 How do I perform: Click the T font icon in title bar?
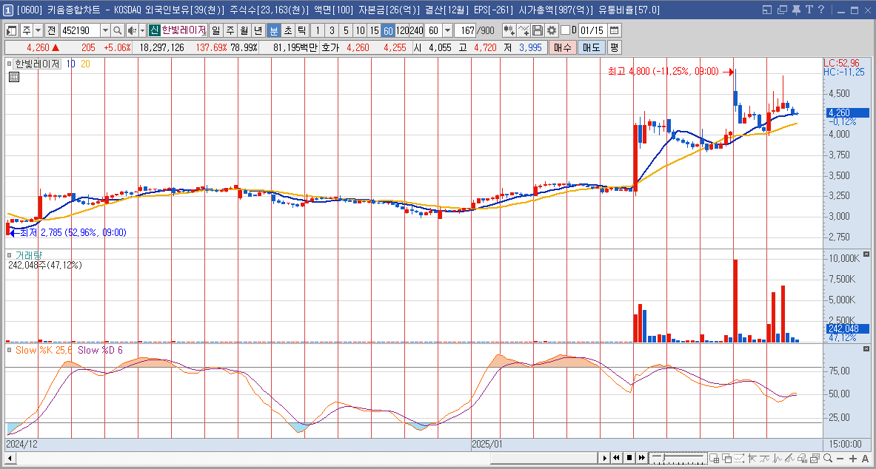tap(809, 10)
